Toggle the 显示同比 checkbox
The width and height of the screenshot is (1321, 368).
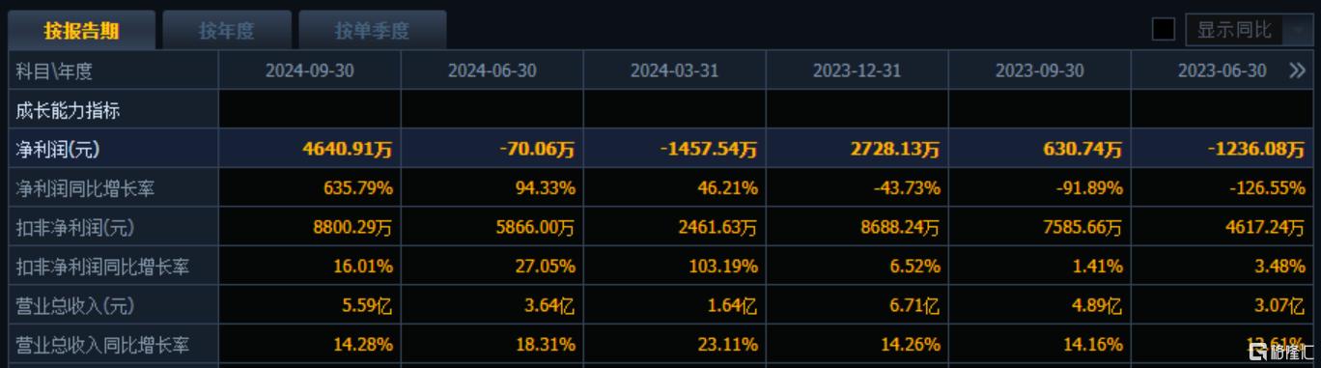click(1164, 30)
